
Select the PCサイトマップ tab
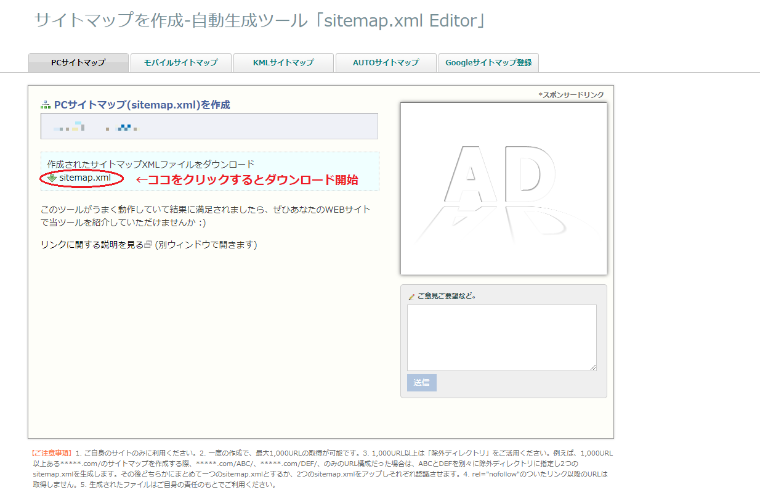[78, 62]
